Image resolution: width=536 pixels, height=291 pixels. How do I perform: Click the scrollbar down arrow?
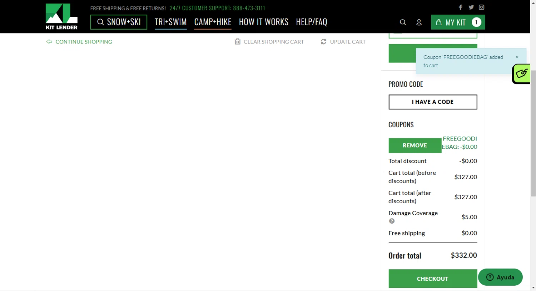(x=533, y=287)
